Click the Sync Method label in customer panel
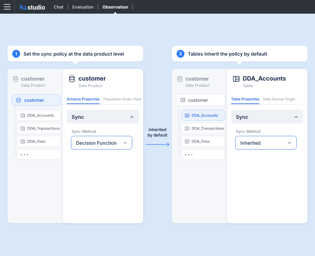 (x=84, y=131)
